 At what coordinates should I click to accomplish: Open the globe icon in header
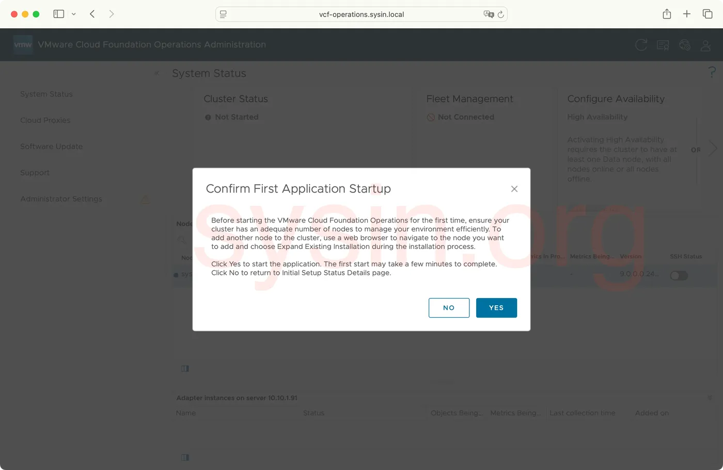coord(685,45)
